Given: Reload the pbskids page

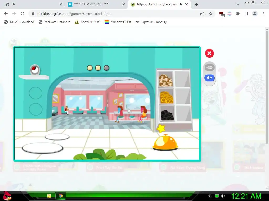Looking at the screenshot, I should coord(23,14).
